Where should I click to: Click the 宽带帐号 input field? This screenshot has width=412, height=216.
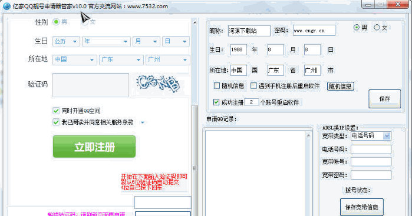[371, 162]
